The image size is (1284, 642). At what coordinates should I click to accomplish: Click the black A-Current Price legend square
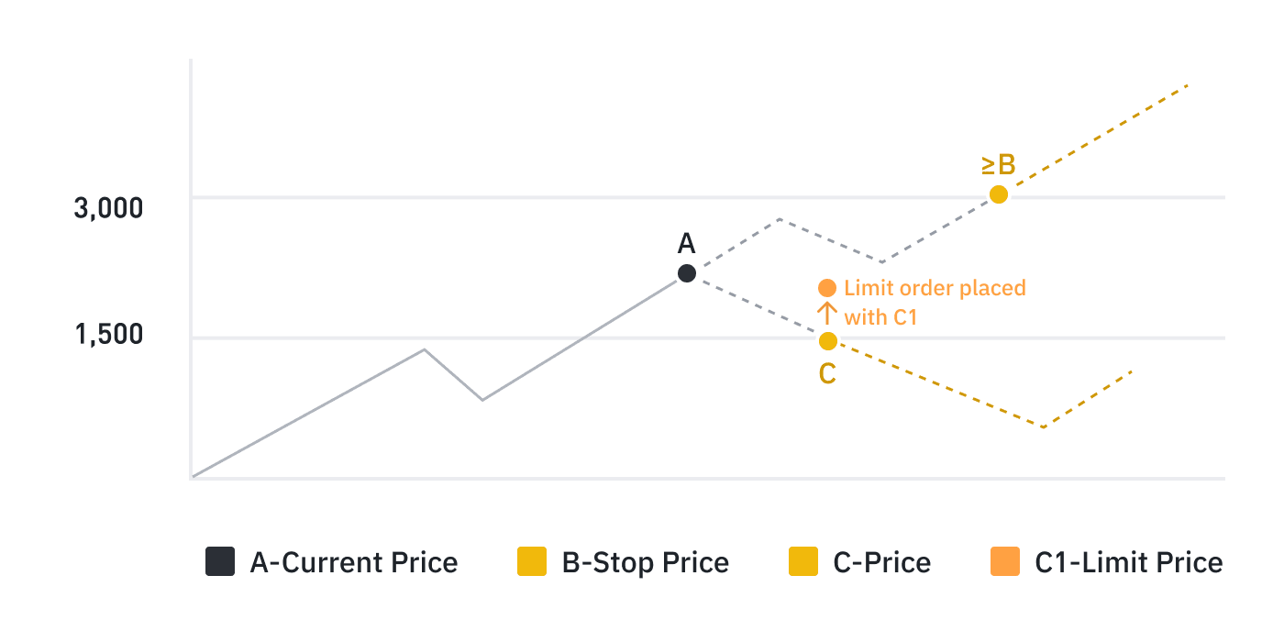[x=220, y=561]
